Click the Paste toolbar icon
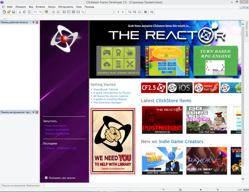The height and width of the screenshot is (192, 249). click(29, 12)
